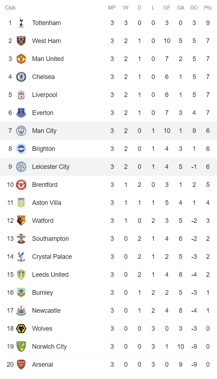Viewport: 217px width, 379px height.
Task: Click the Chelsea crest icon
Action: (x=20, y=77)
